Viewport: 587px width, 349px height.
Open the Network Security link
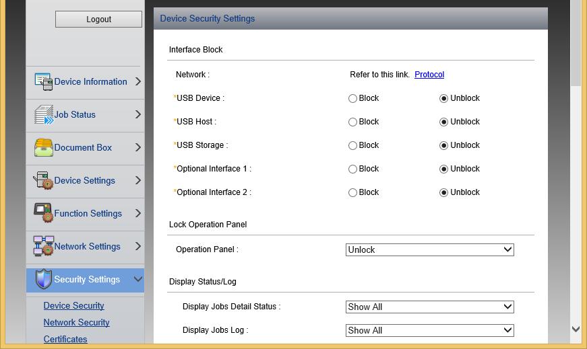tap(76, 322)
